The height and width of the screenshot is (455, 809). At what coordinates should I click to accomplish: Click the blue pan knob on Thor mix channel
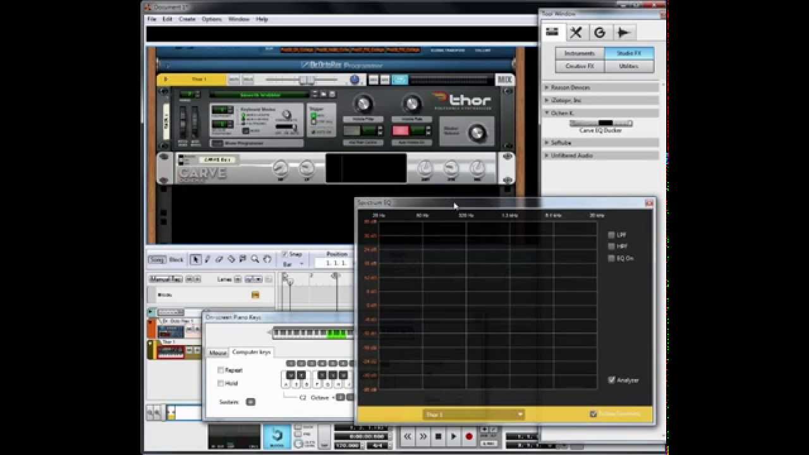click(x=355, y=80)
